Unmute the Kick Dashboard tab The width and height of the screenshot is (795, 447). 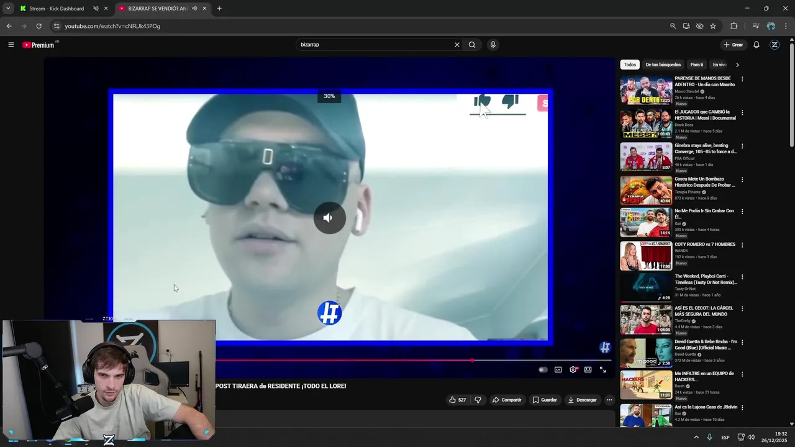pyautogui.click(x=96, y=9)
